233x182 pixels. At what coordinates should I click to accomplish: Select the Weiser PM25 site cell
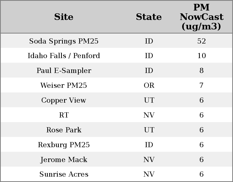(x=64, y=85)
